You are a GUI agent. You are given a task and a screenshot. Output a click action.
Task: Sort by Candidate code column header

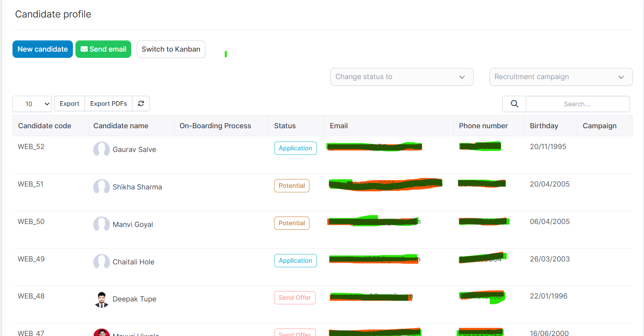point(45,126)
